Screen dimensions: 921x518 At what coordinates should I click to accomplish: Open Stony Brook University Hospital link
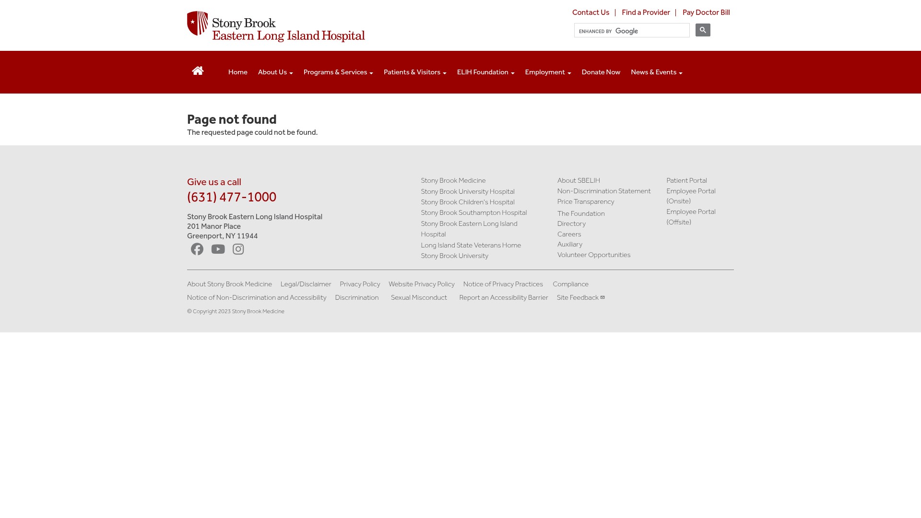coord(468,191)
